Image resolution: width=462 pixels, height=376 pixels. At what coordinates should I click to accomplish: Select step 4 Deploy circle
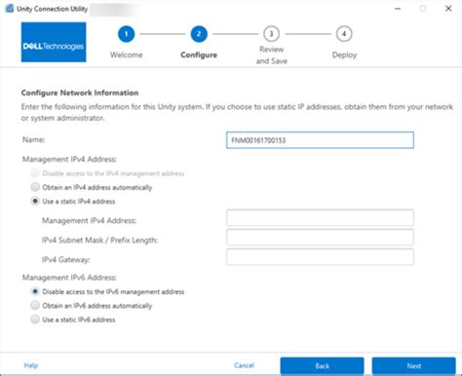pos(344,34)
